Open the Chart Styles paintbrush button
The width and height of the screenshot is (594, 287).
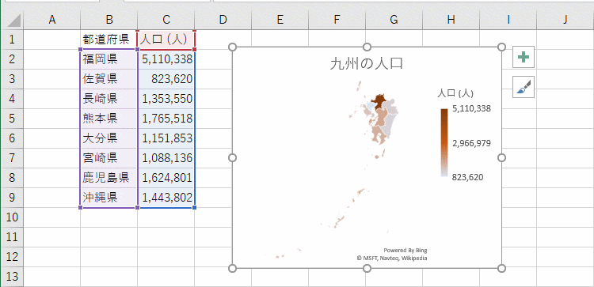524,87
